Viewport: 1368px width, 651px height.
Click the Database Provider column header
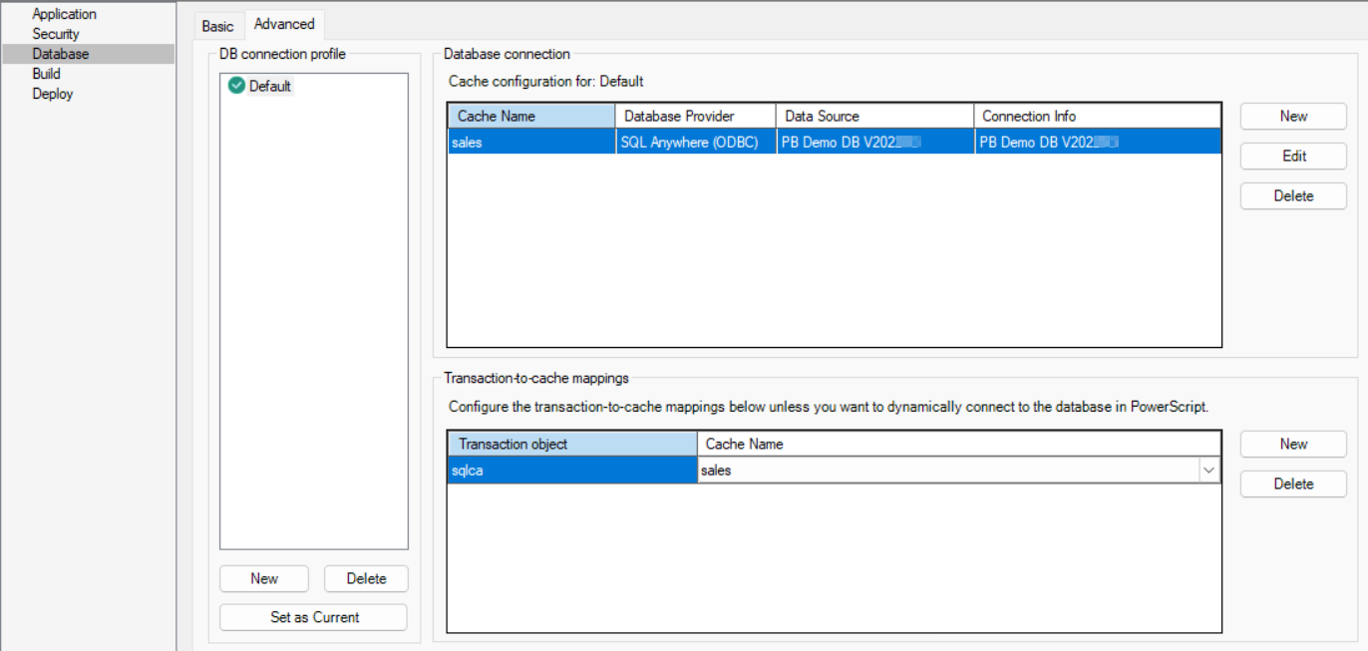695,116
